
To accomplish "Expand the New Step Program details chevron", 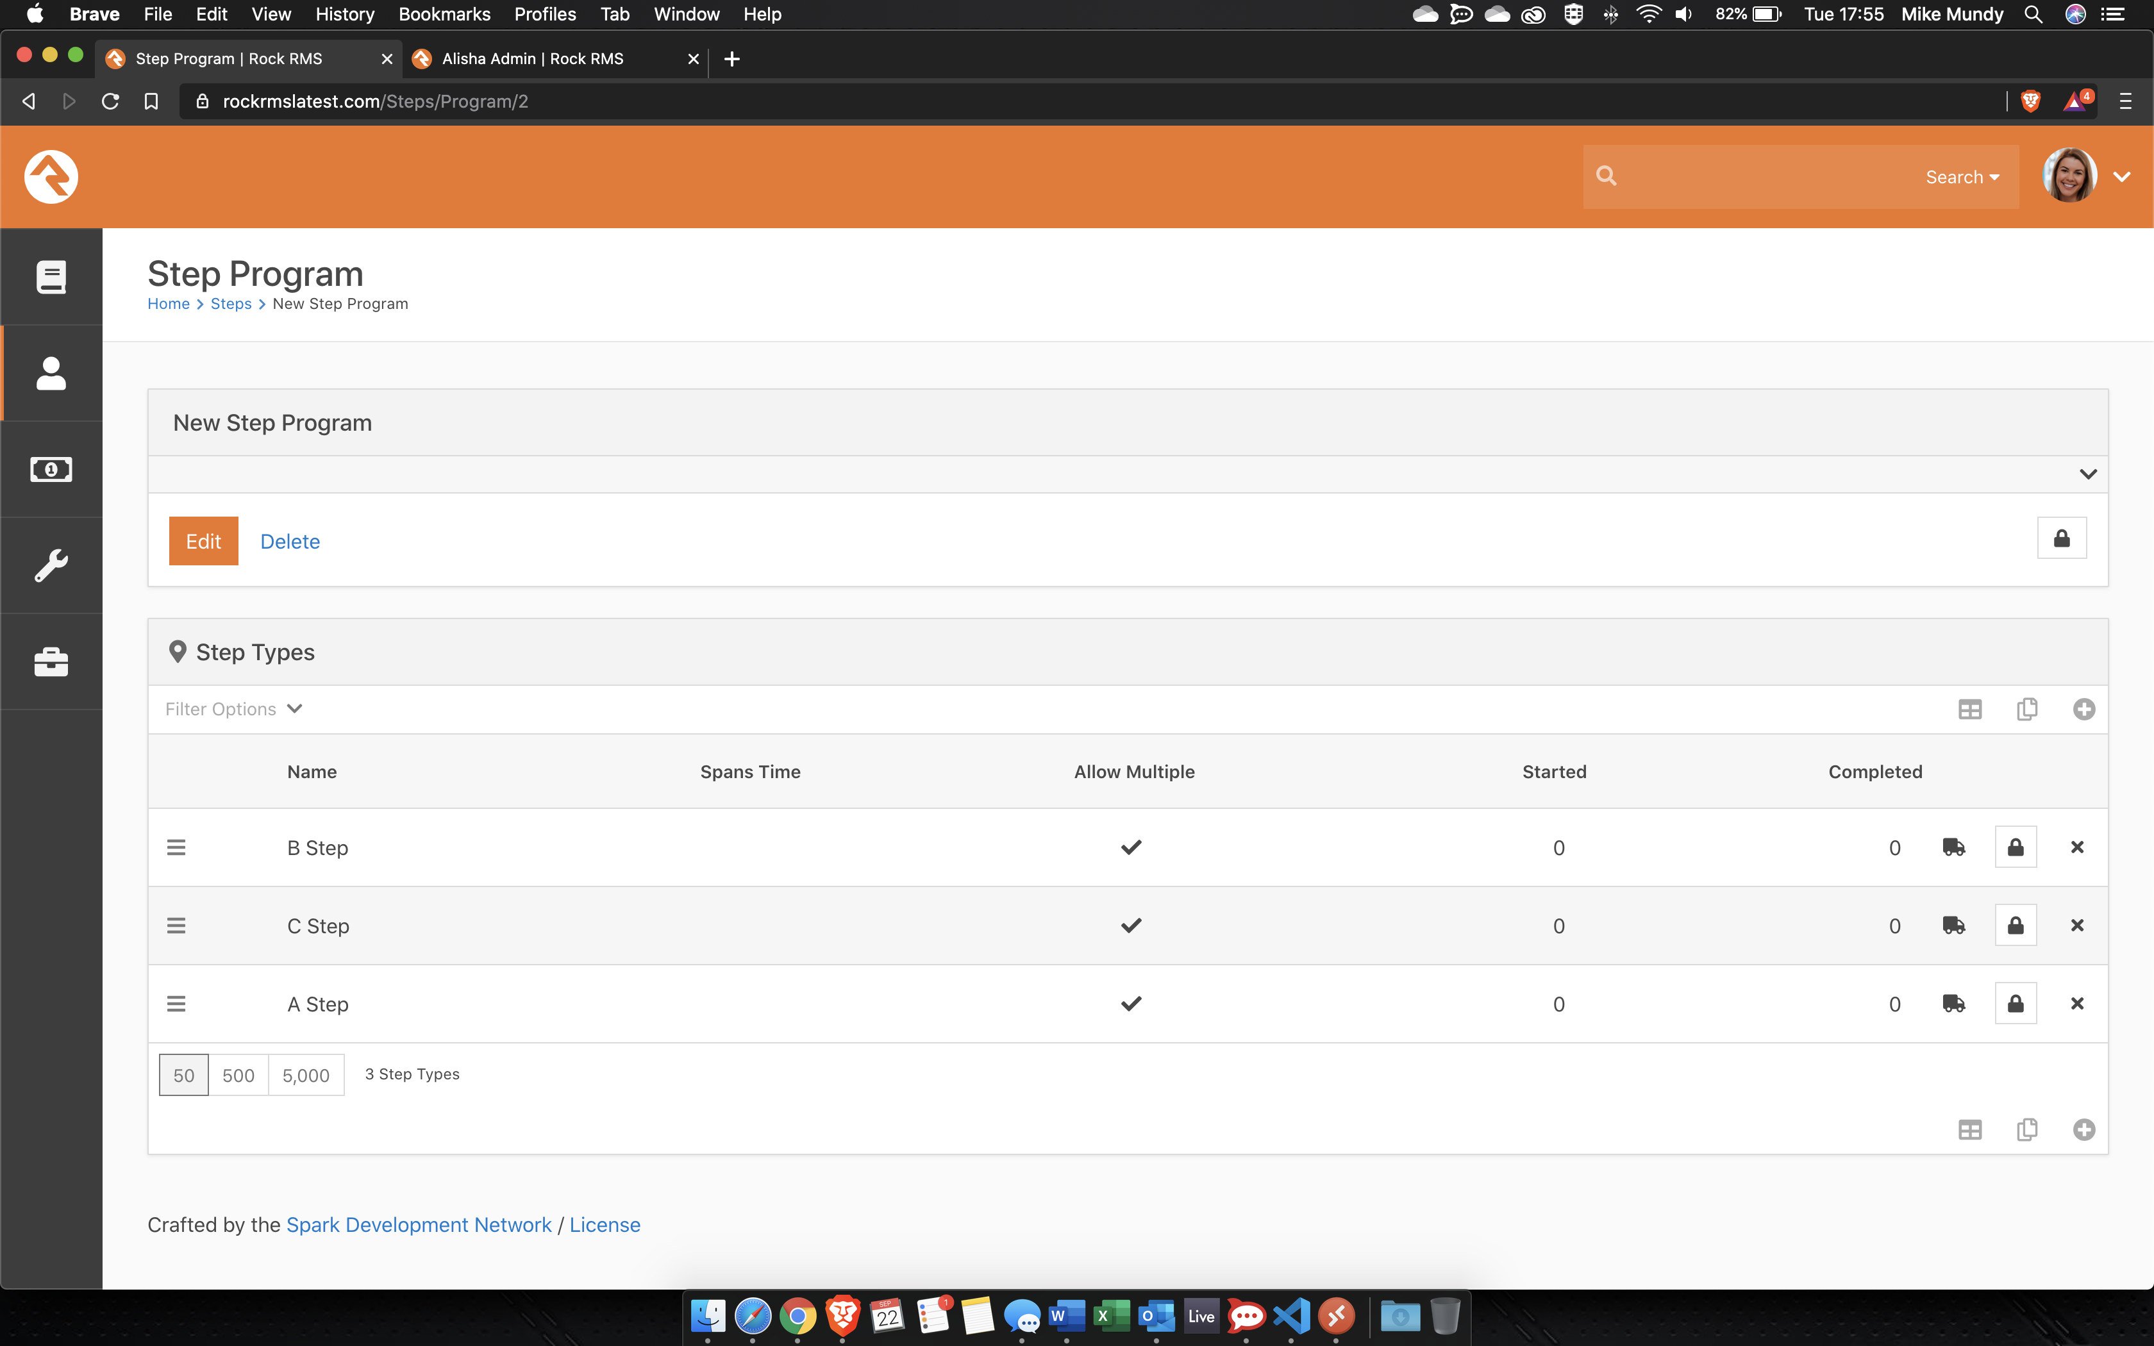I will (x=2088, y=474).
